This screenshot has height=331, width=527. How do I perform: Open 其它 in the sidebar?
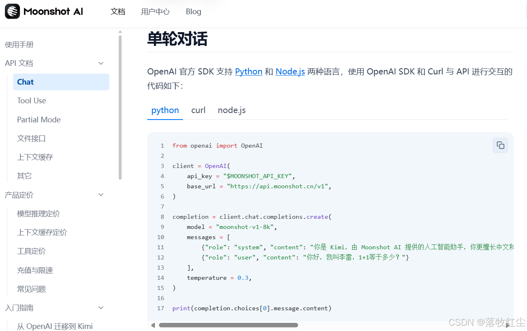coord(24,176)
